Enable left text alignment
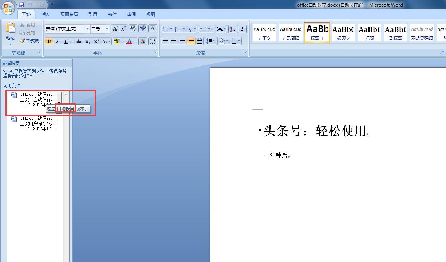Screen dimensions: 446x262 [x=165, y=41]
